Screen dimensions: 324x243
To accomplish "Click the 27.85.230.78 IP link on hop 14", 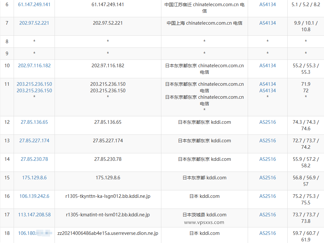I will click(x=34, y=159).
